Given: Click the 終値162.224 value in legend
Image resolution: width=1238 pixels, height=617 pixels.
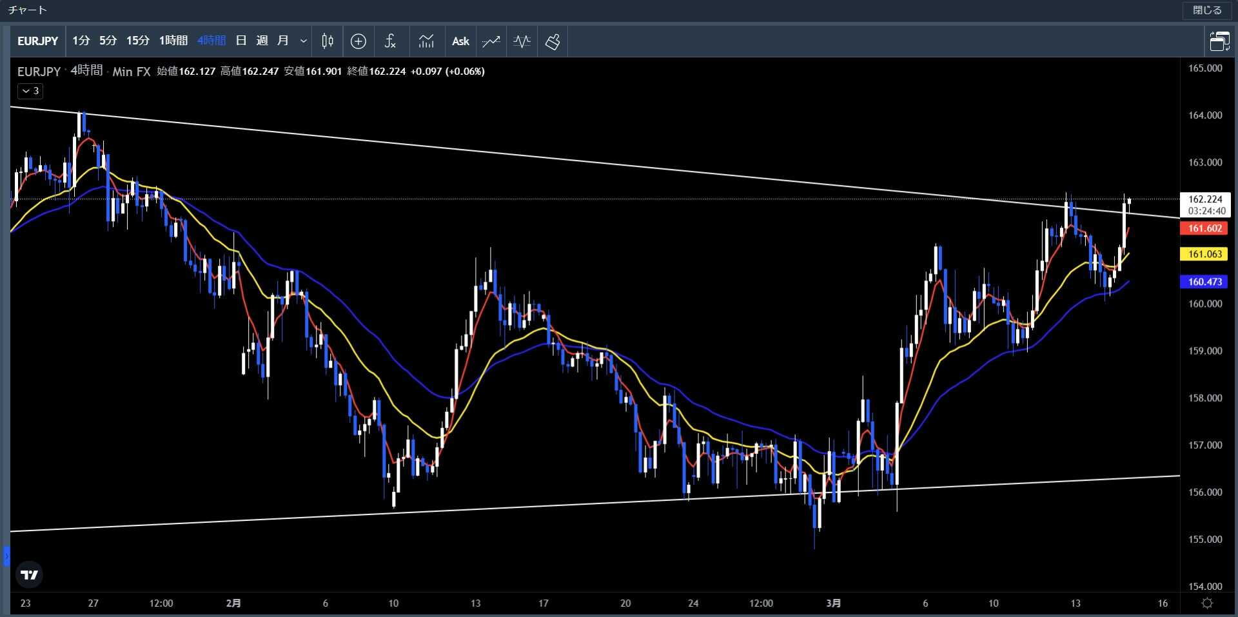Looking at the screenshot, I should tap(377, 71).
